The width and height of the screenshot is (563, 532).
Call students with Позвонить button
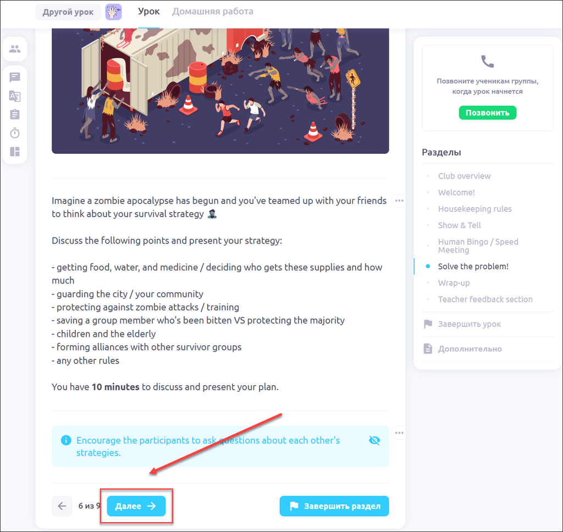coord(488,113)
